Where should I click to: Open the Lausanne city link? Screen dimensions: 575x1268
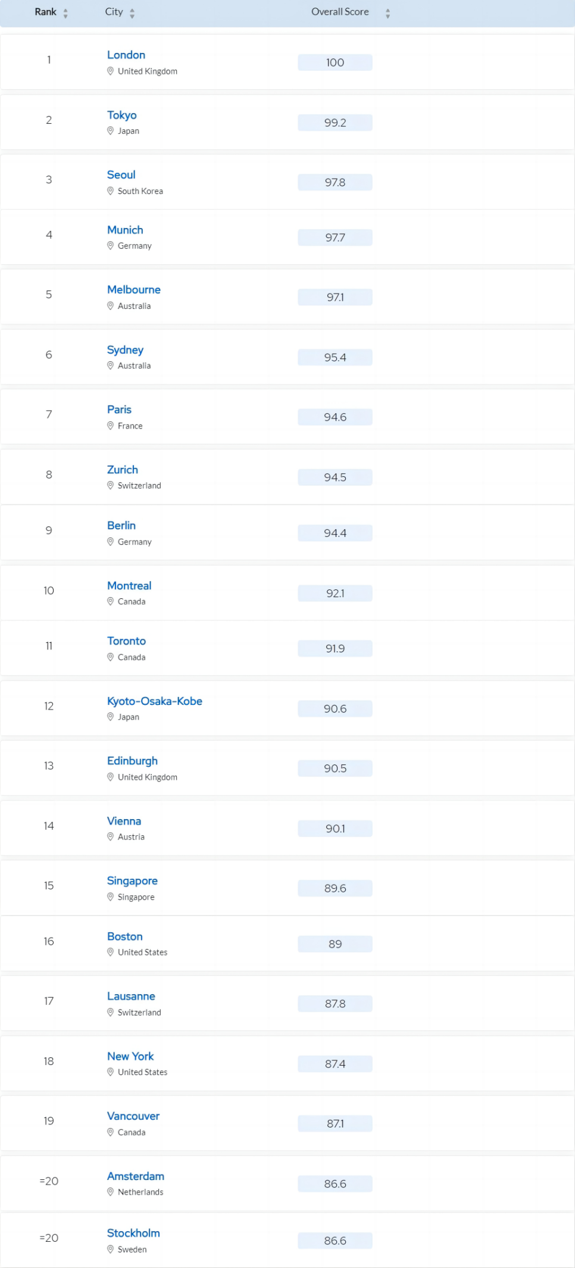click(131, 996)
